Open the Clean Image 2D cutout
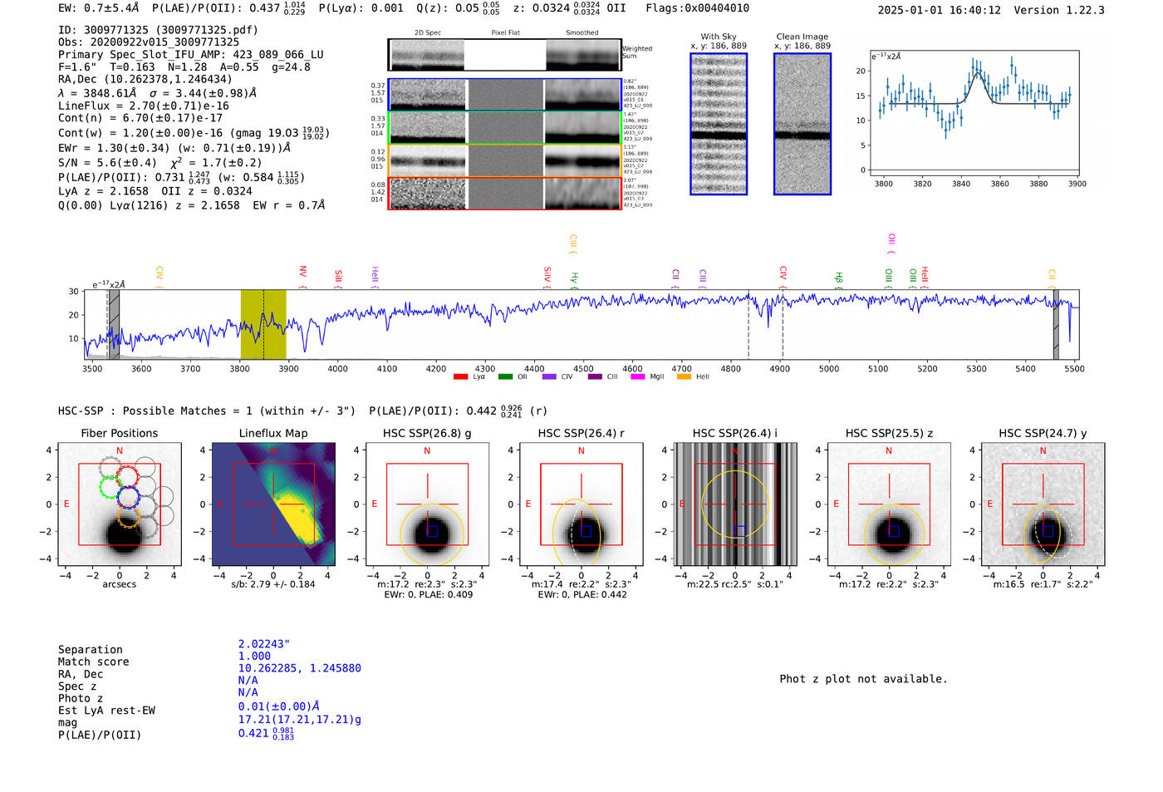 point(802,124)
